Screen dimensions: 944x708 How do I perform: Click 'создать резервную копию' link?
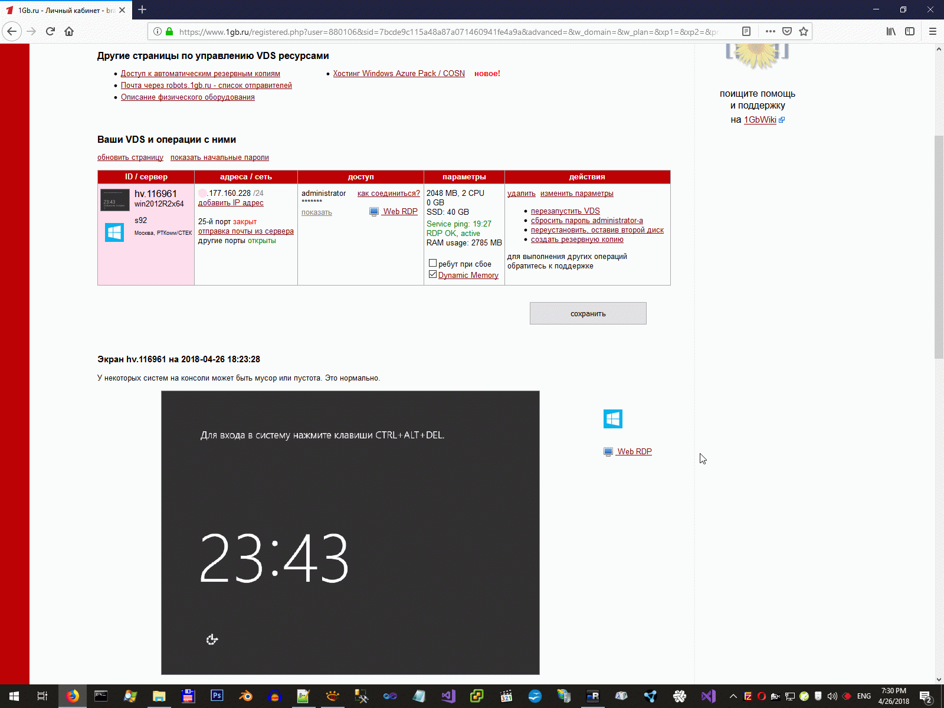[577, 240]
